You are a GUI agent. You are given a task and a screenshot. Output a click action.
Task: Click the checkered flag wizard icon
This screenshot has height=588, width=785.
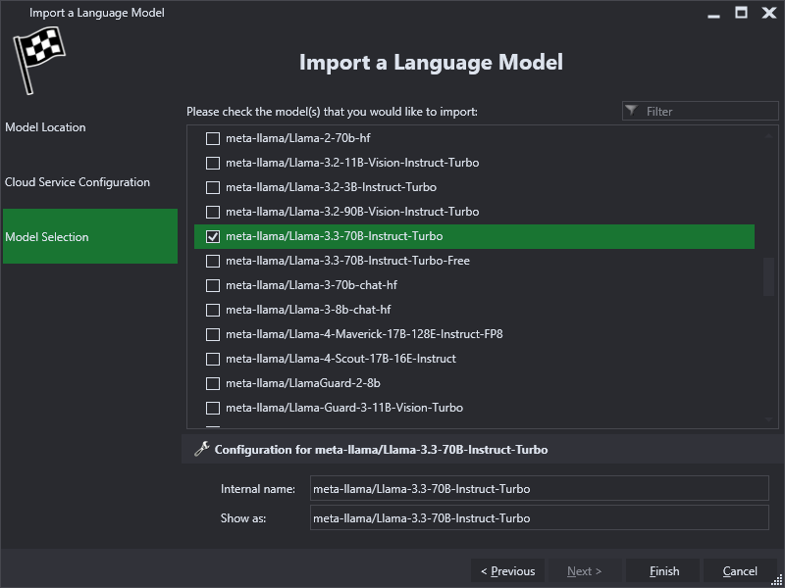(39, 60)
